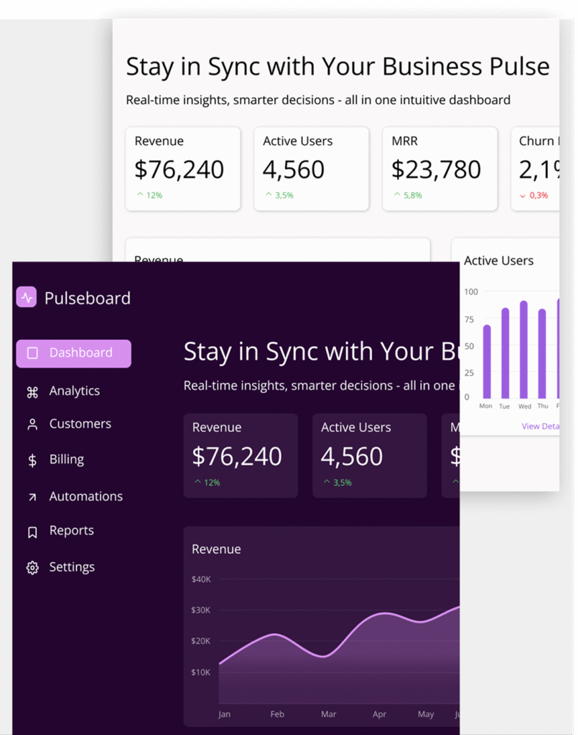Click the Dashboard square icon in sidebar
Viewport: 578px width, 735px height.
point(32,353)
